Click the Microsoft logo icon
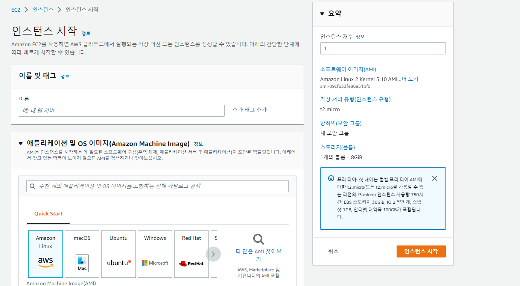Viewport: 520px width, 286px height. [x=155, y=263]
